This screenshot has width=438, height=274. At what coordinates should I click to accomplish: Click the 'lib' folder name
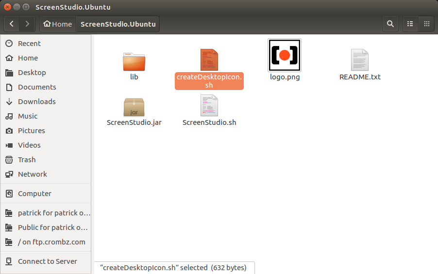pos(134,77)
